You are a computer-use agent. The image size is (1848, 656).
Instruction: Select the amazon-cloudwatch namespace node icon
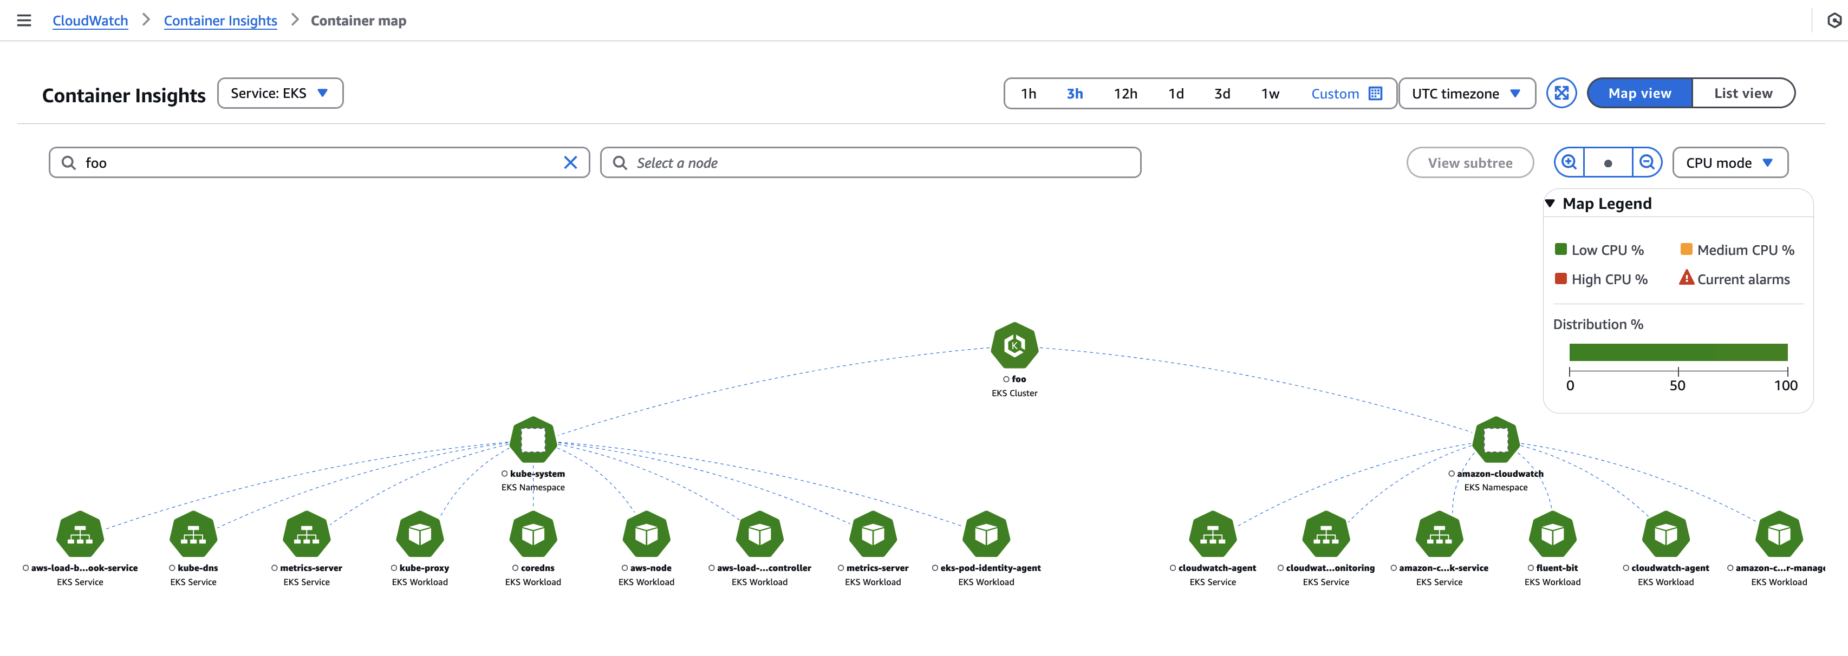click(x=1496, y=439)
